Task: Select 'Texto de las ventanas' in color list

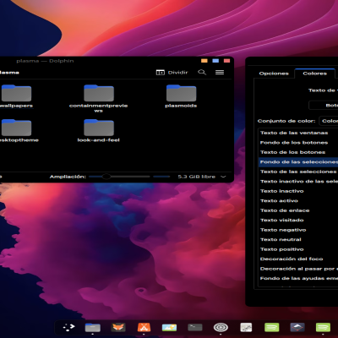Action: (x=298, y=133)
